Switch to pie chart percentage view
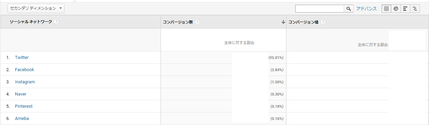Screen dimensions: 429x125 click(x=396, y=9)
